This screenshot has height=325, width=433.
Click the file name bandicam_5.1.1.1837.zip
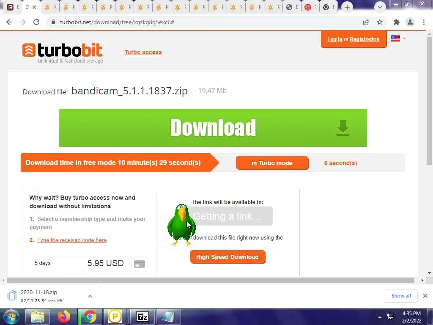(129, 91)
